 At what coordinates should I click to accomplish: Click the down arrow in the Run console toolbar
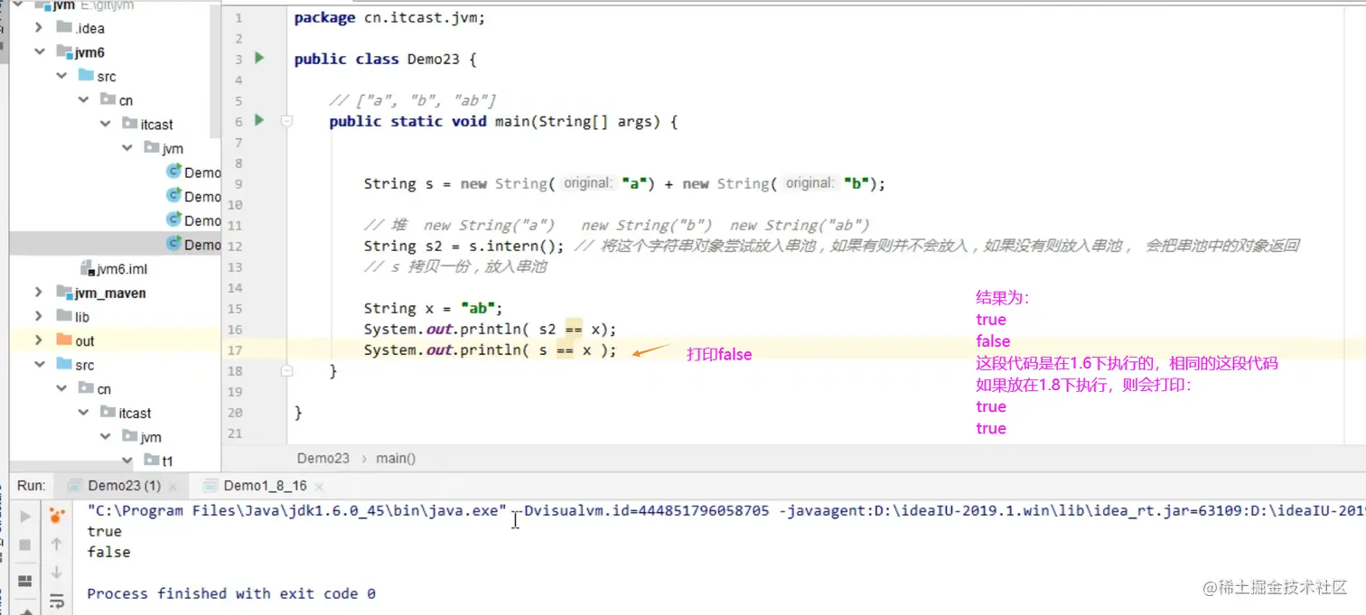pos(57,573)
